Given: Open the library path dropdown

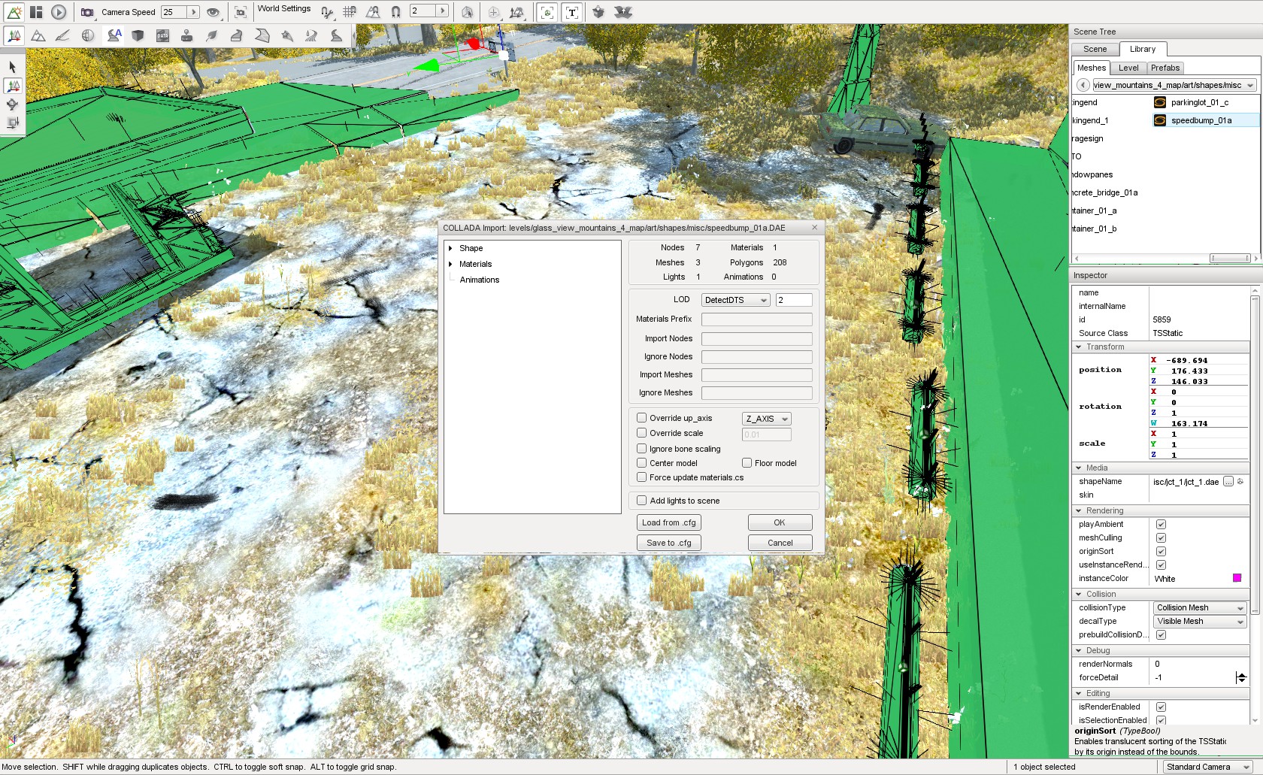Looking at the screenshot, I should pos(1174,85).
